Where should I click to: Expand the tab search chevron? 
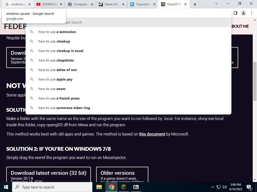[217, 3]
